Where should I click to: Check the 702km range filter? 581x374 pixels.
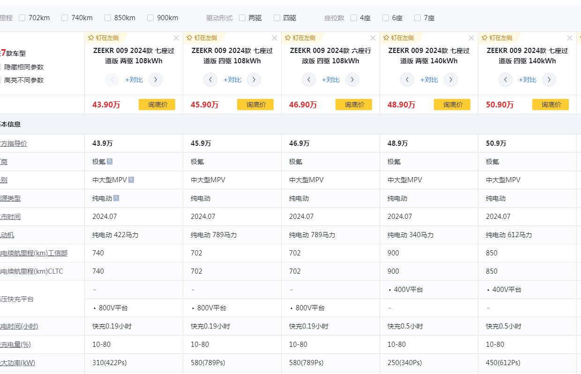(x=22, y=18)
